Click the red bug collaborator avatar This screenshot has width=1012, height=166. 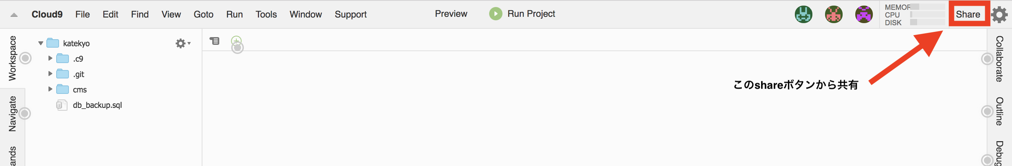[x=833, y=14]
